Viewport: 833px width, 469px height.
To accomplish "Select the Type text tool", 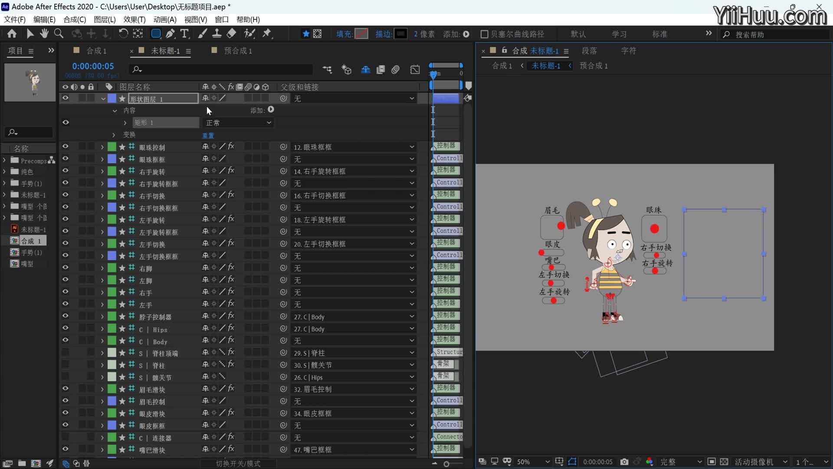I will (184, 33).
